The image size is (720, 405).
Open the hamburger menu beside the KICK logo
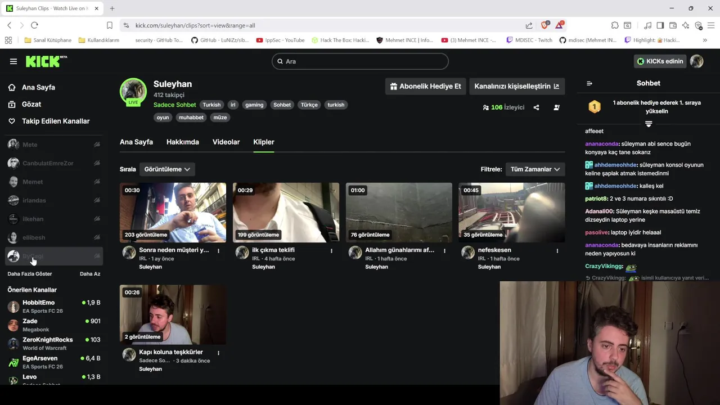(x=13, y=61)
